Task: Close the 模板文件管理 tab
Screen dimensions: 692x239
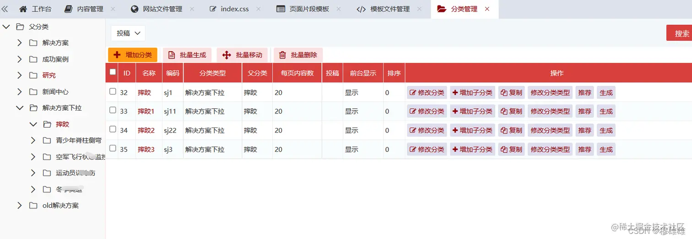Action: (x=419, y=9)
